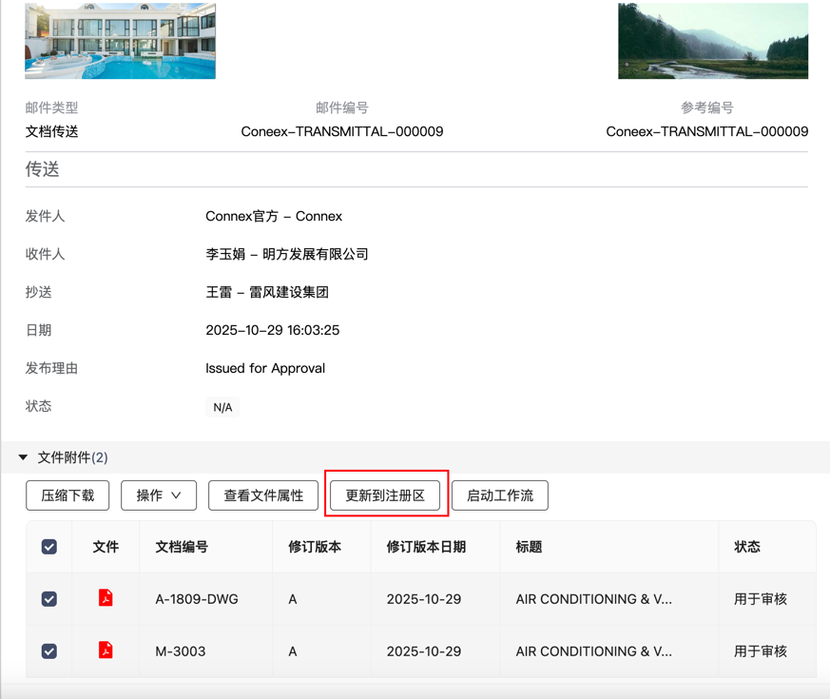Click the 查看文件属性 button

pos(263,495)
